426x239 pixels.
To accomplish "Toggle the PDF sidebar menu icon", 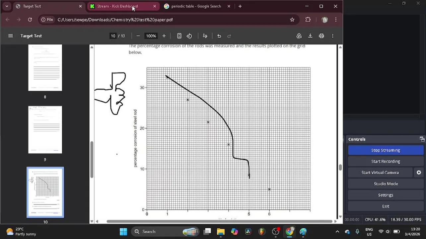I will (11, 36).
